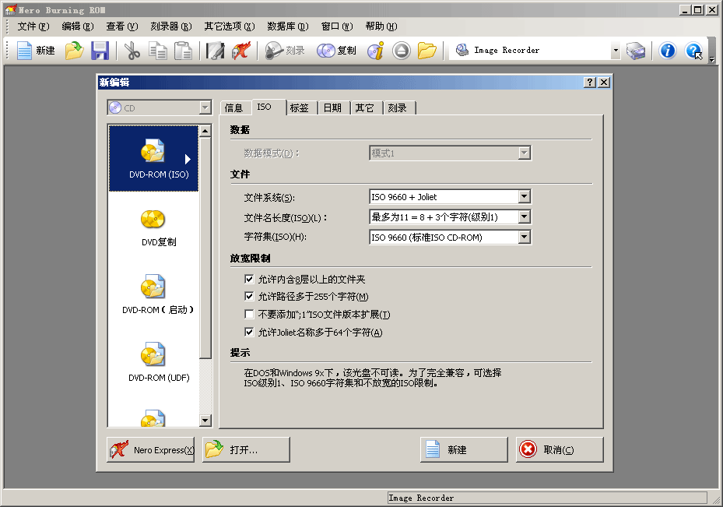Click compilation list scroll up arrow
The height and width of the screenshot is (507, 723).
[205, 131]
